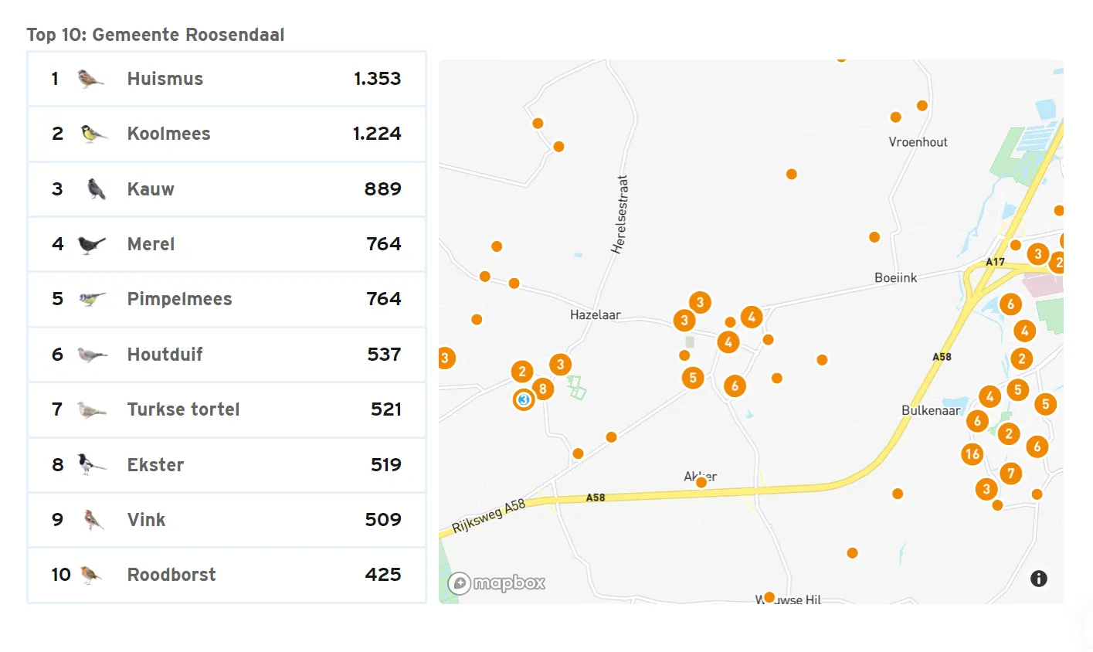The width and height of the screenshot is (1093, 652).
Task: Click the Roodborst robin icon
Action: [x=91, y=575]
